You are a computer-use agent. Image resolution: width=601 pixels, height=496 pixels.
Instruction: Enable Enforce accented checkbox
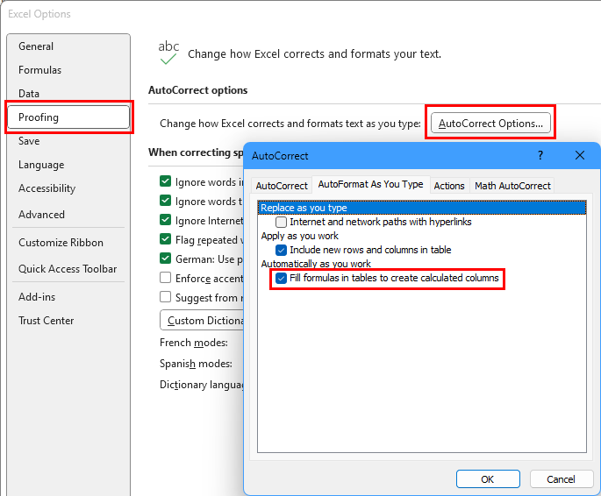click(x=165, y=278)
